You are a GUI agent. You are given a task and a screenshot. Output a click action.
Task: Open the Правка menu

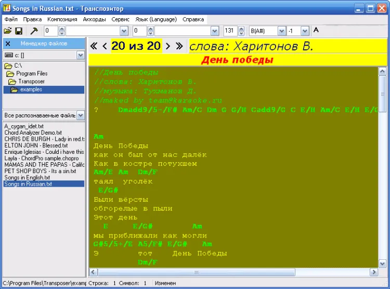(x=32, y=19)
